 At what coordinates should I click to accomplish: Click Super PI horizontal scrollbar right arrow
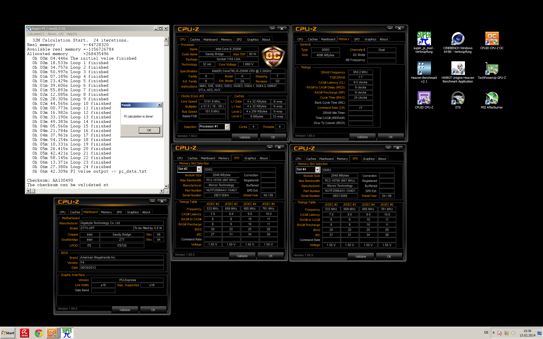pos(162,191)
